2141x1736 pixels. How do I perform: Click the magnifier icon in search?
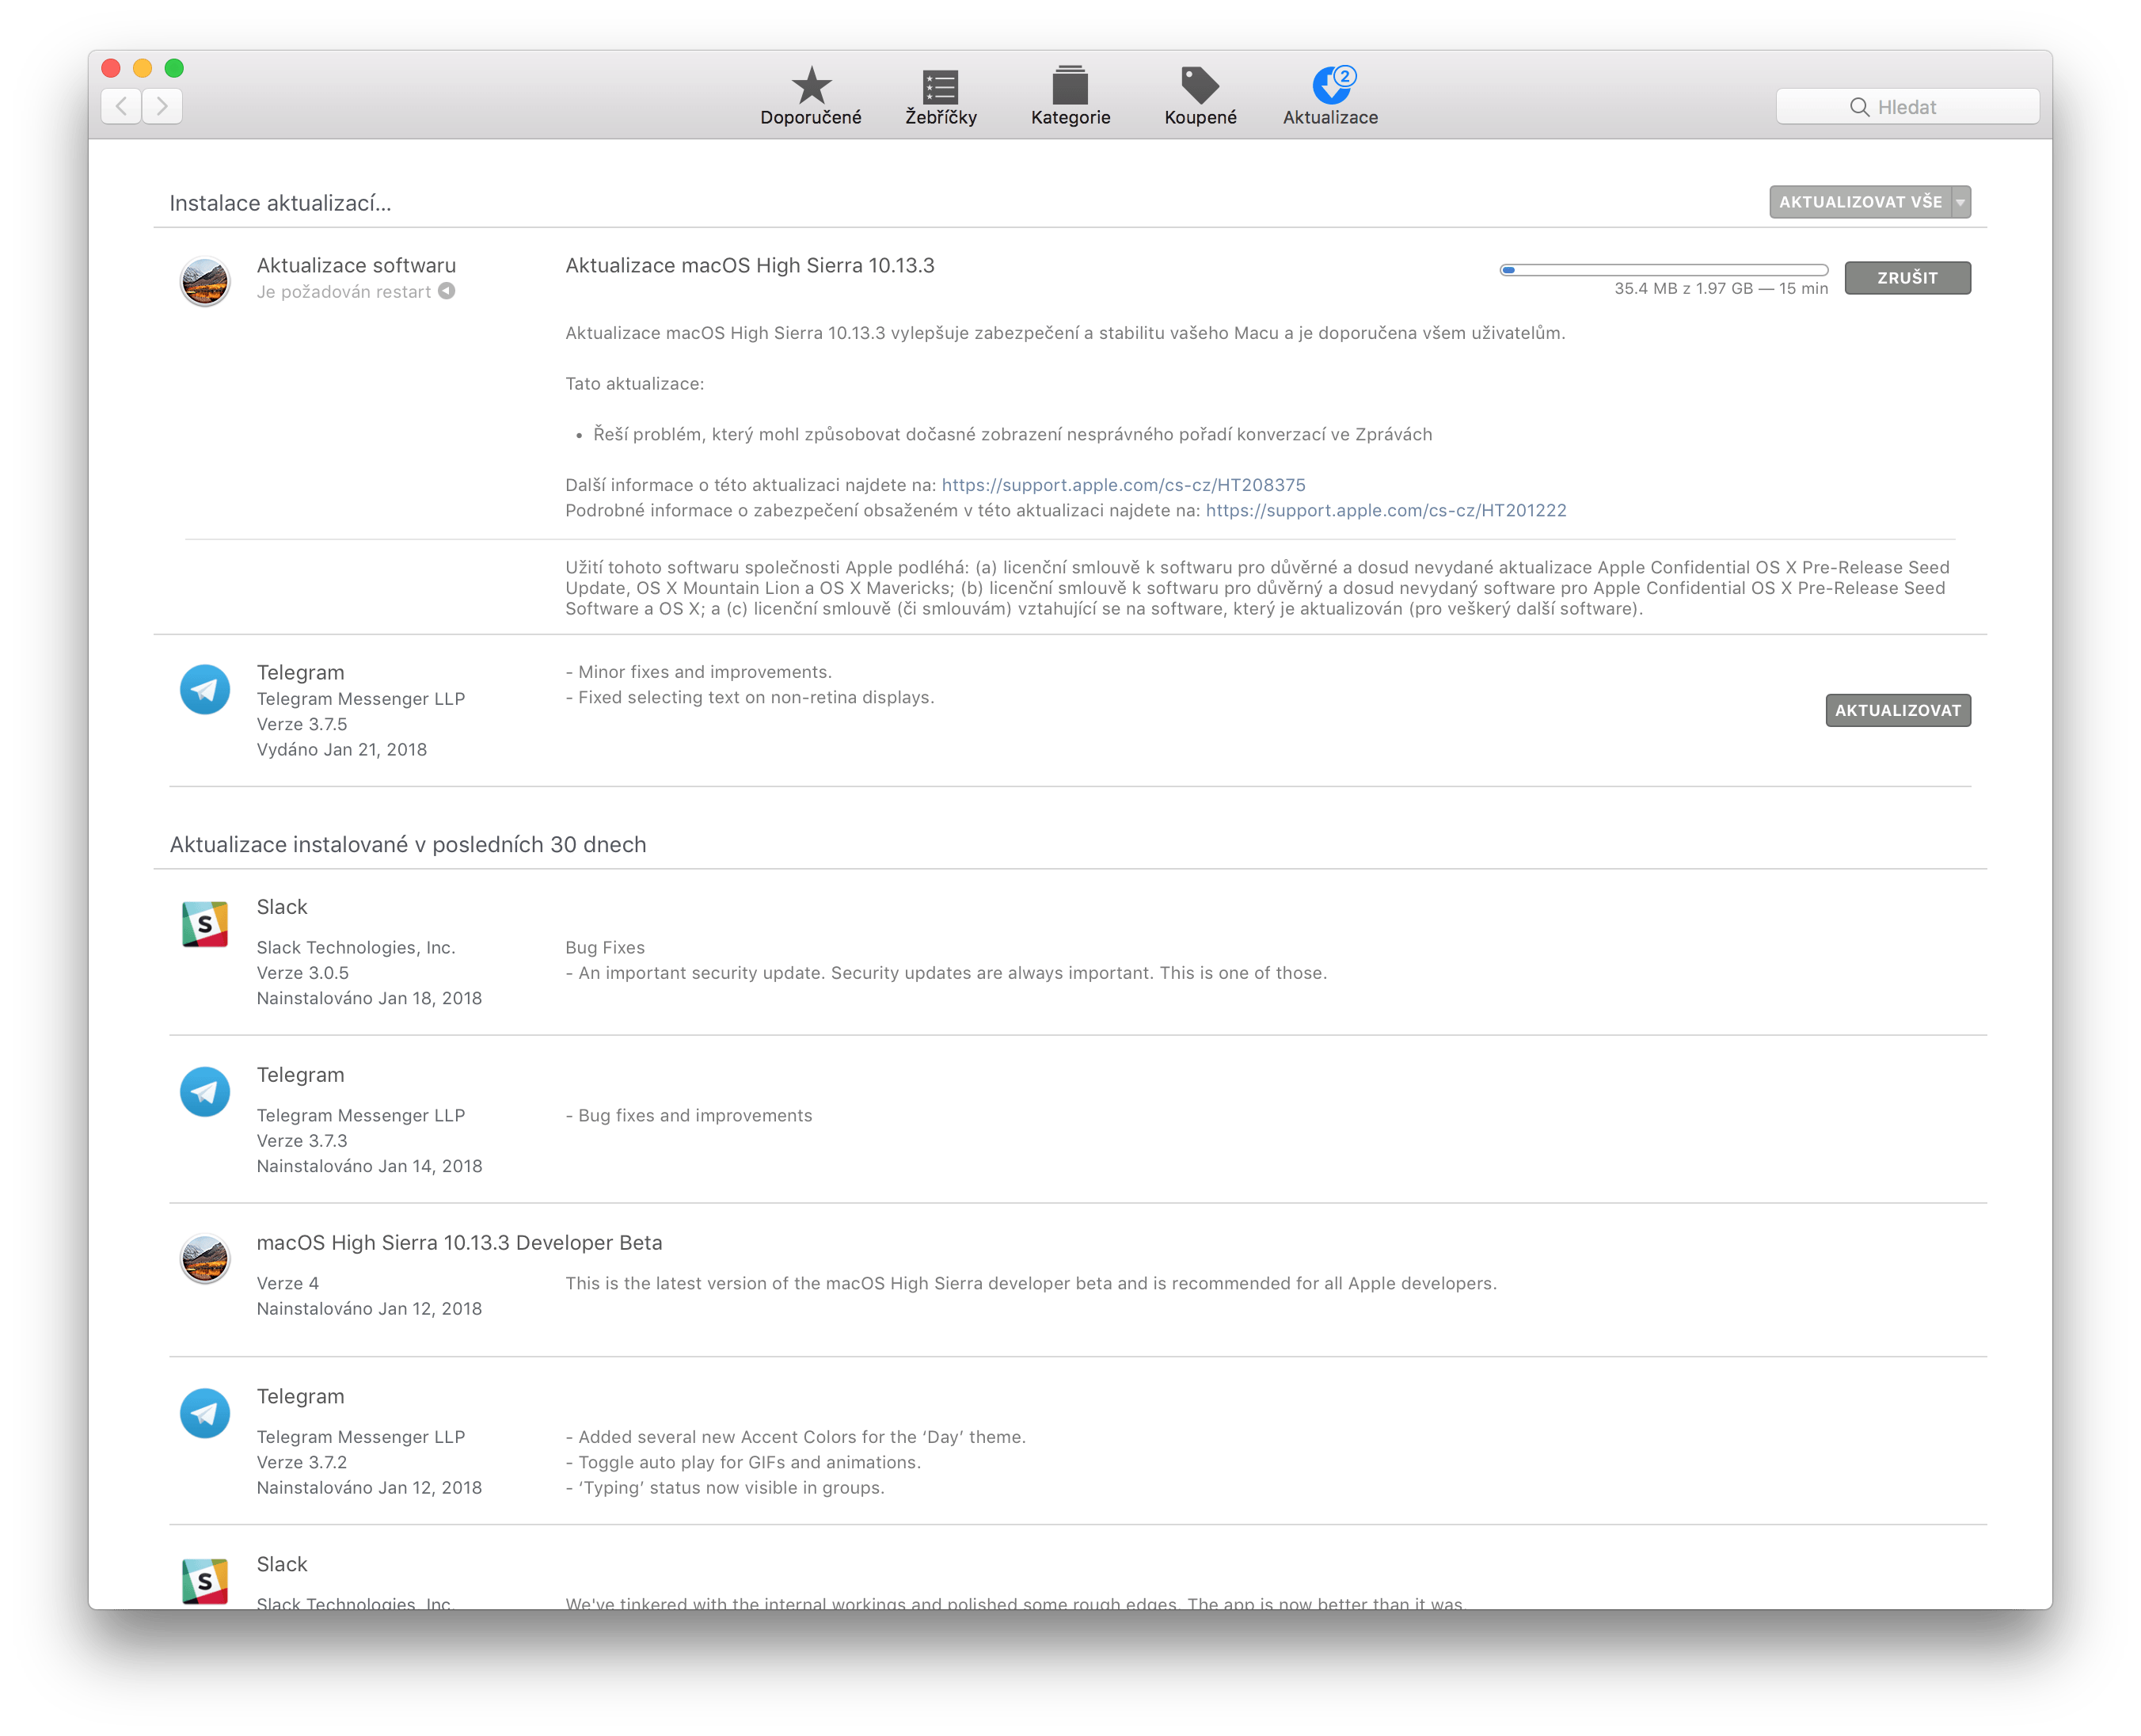pos(1859,107)
